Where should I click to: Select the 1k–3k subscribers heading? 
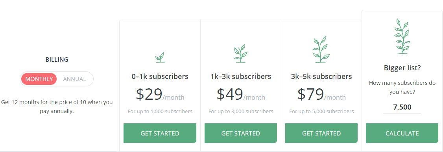tap(241, 77)
